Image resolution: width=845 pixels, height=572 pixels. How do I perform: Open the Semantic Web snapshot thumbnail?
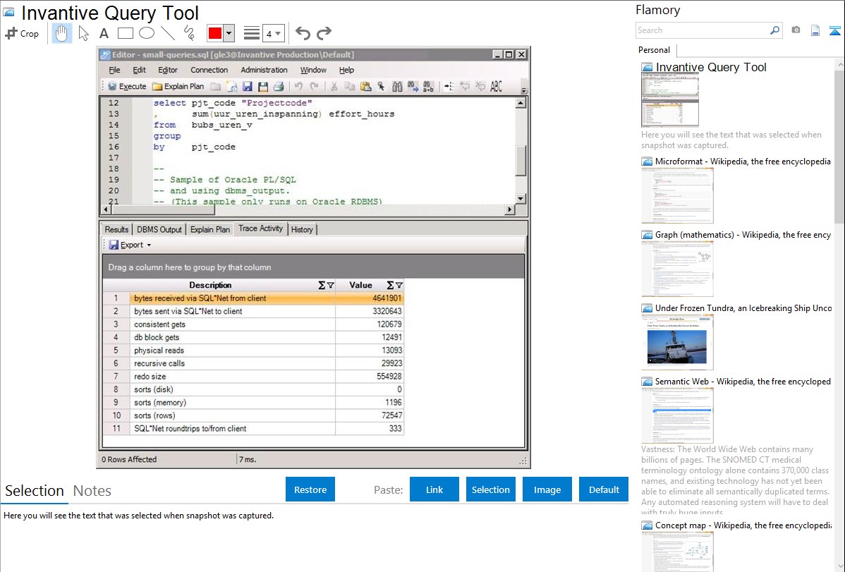(677, 415)
